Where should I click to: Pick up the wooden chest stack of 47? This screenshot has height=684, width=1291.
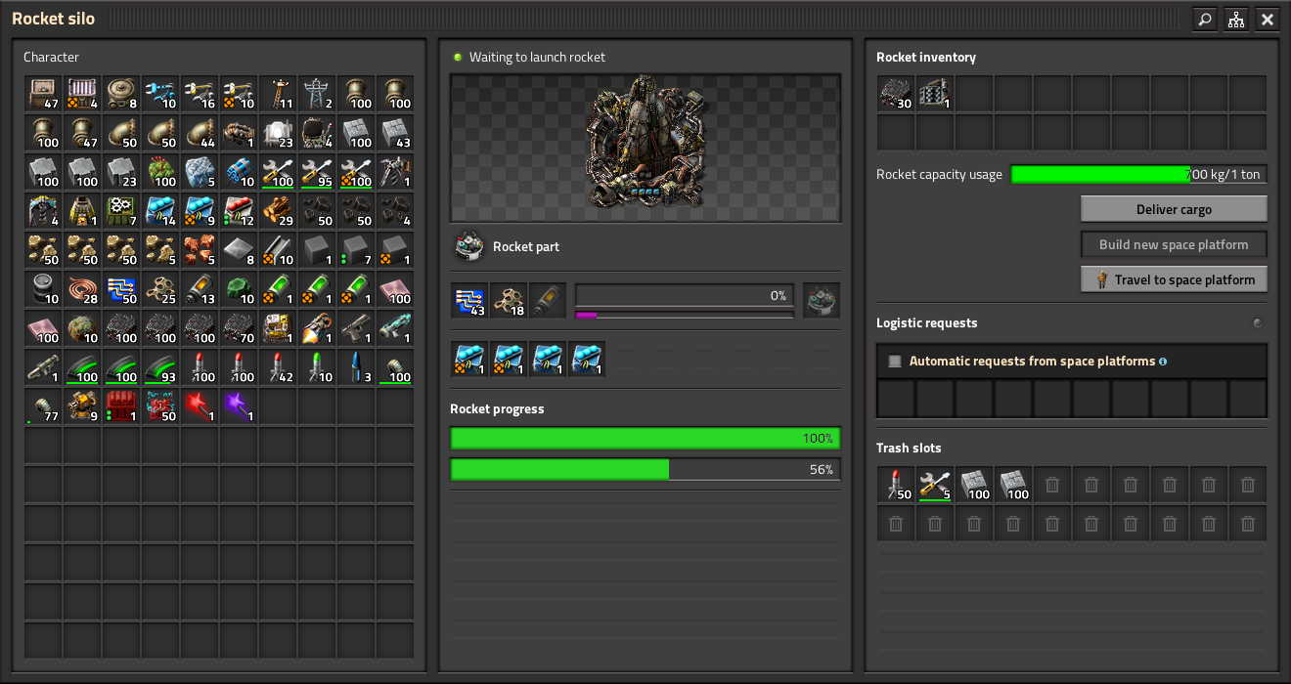coord(43,94)
